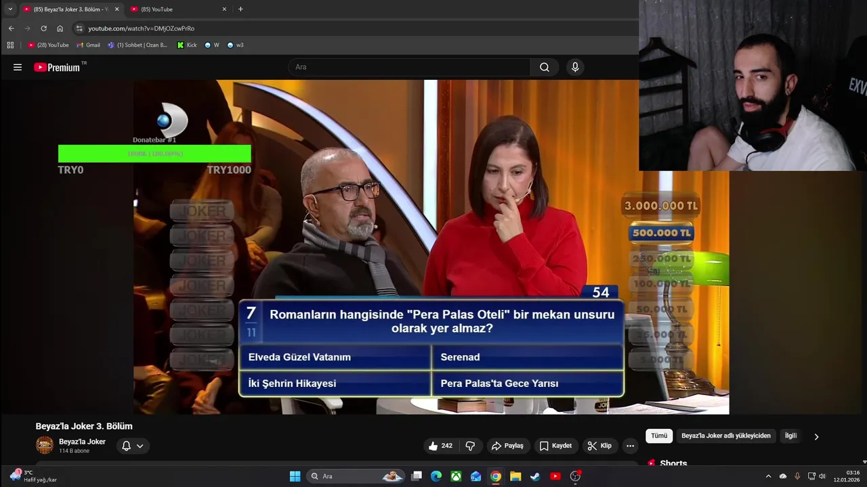Open Beyaz'la Joker channel avatar

pyautogui.click(x=45, y=445)
